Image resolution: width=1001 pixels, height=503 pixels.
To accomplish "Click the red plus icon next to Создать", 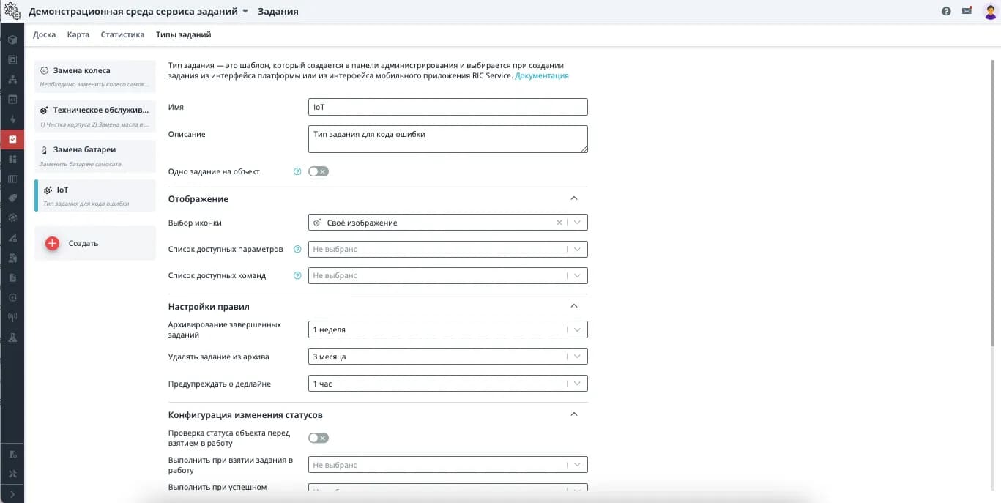I will (52, 244).
